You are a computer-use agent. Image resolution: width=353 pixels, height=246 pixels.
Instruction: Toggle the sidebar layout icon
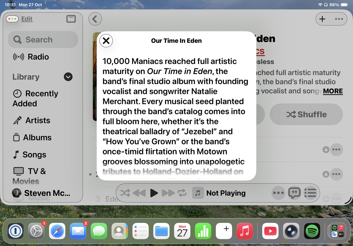pyautogui.click(x=71, y=19)
